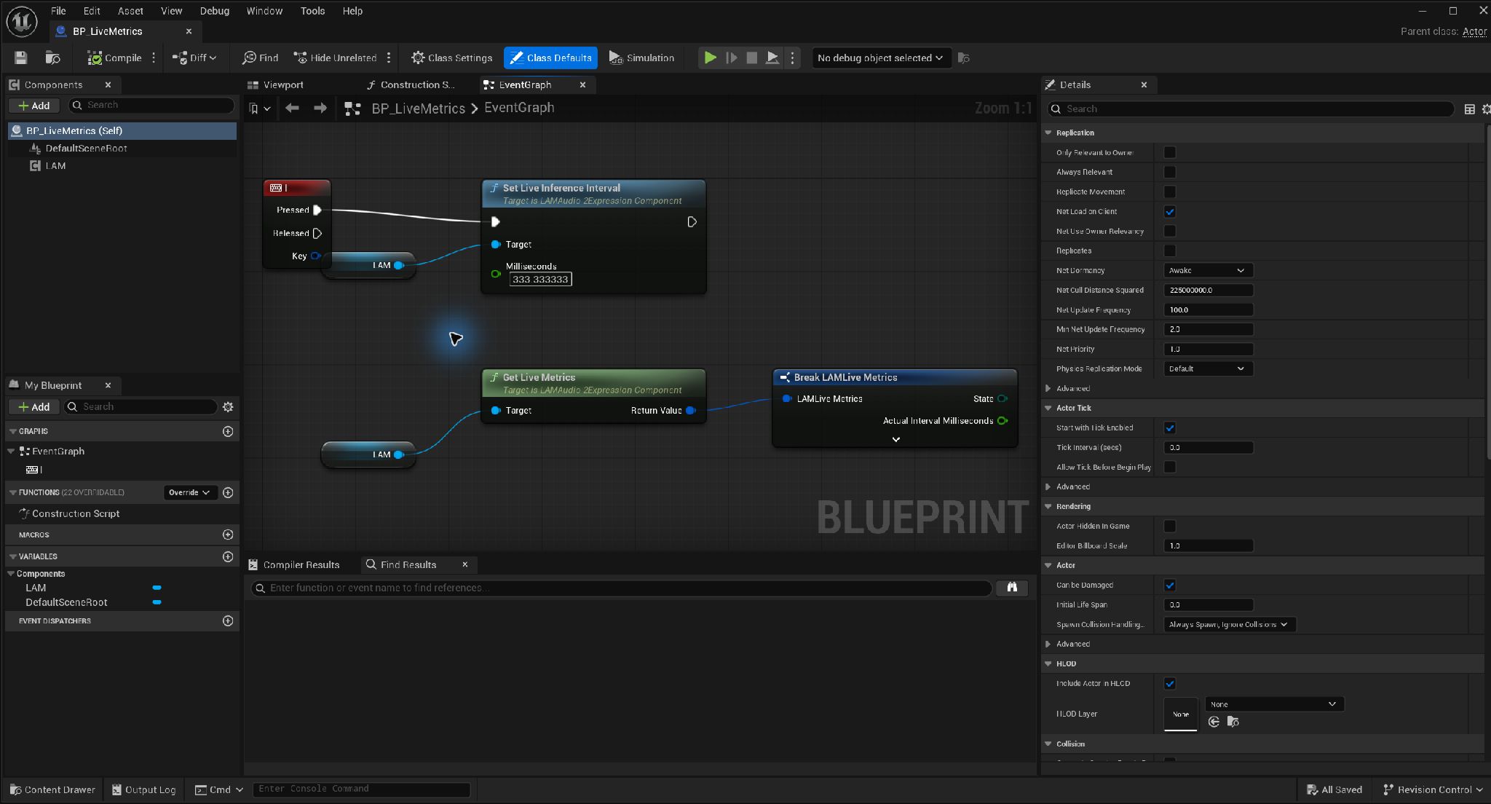Toggle the Replicates checkbox
Screen dimensions: 1491x804
[x=1170, y=251]
